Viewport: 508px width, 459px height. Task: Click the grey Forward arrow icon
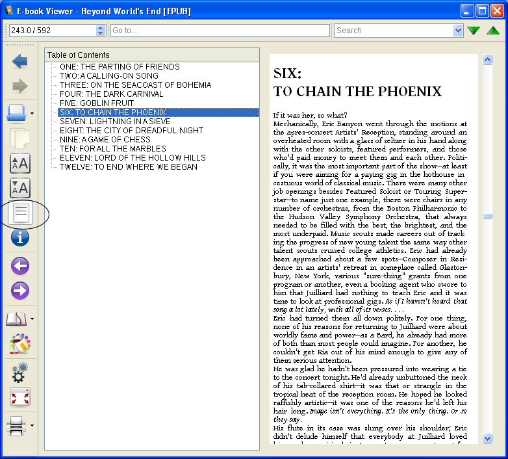tap(19, 86)
